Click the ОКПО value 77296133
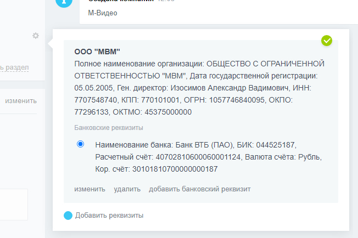 [x=91, y=112]
